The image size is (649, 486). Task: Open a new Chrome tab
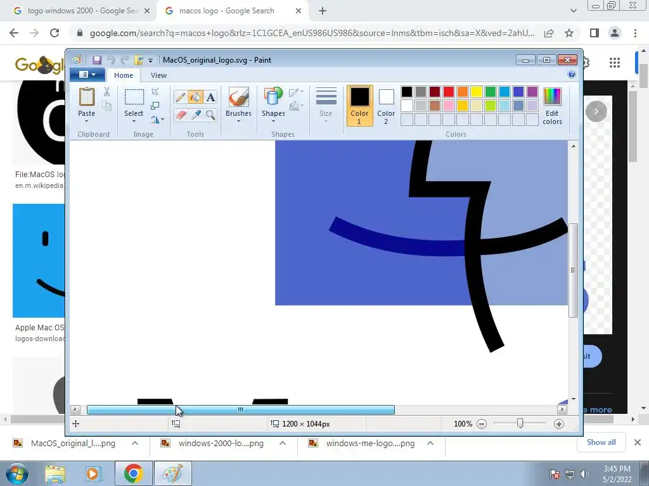click(x=323, y=11)
